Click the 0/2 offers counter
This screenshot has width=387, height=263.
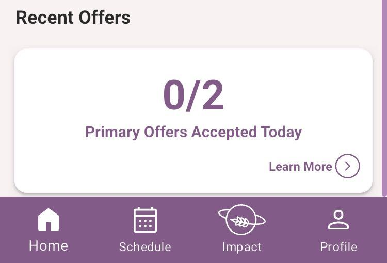pyautogui.click(x=193, y=95)
